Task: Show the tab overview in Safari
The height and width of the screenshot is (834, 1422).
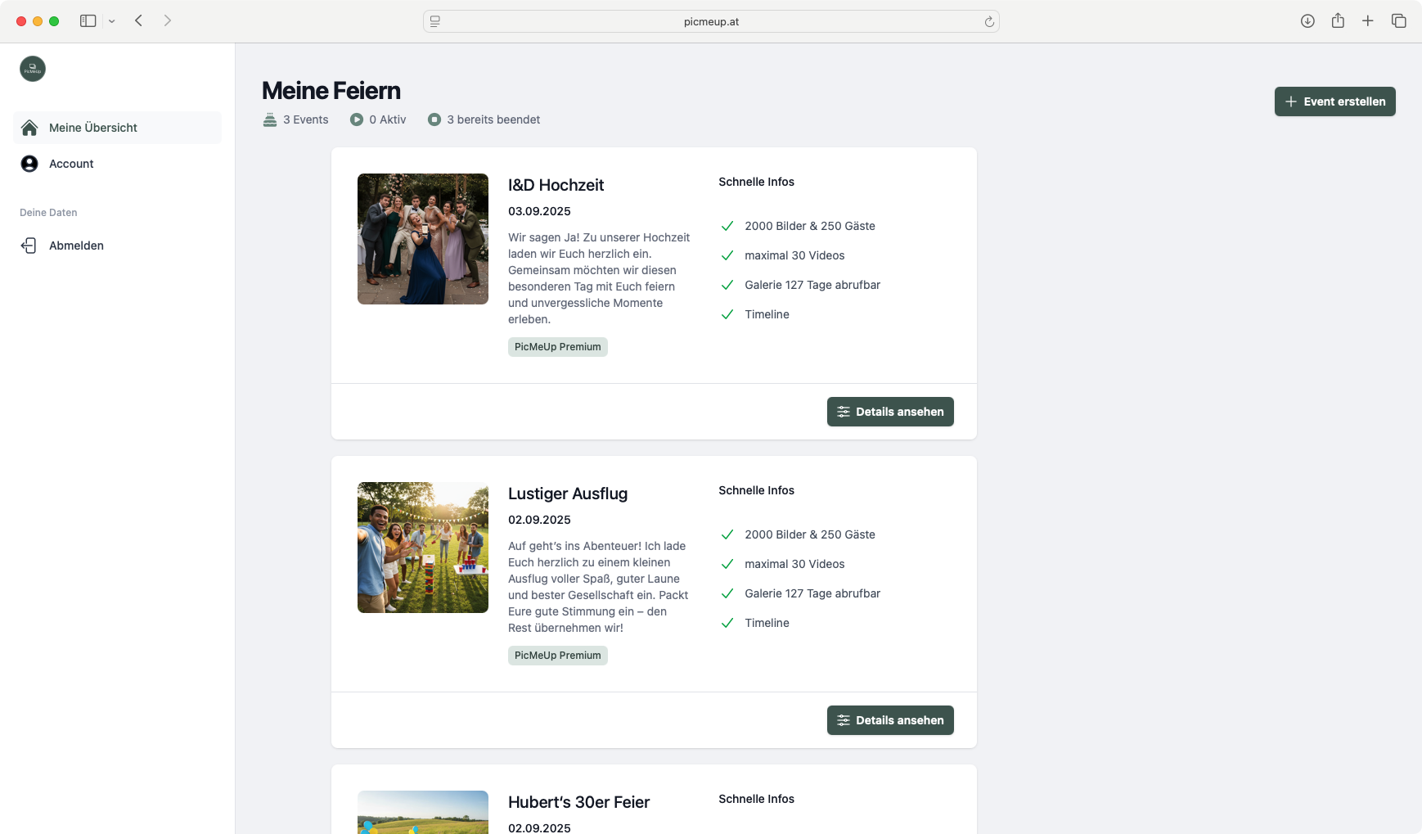Action: click(x=1398, y=20)
